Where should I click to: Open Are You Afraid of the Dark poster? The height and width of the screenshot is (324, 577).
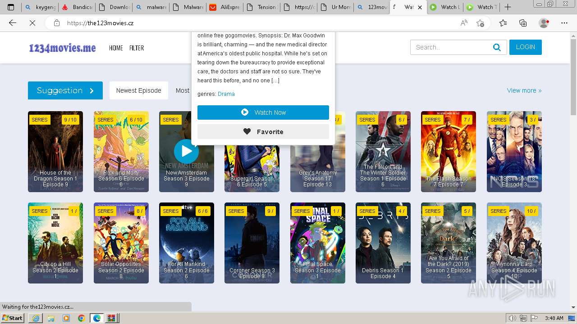tap(449, 243)
